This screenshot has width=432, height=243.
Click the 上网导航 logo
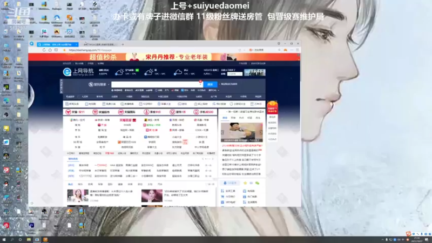click(x=78, y=72)
